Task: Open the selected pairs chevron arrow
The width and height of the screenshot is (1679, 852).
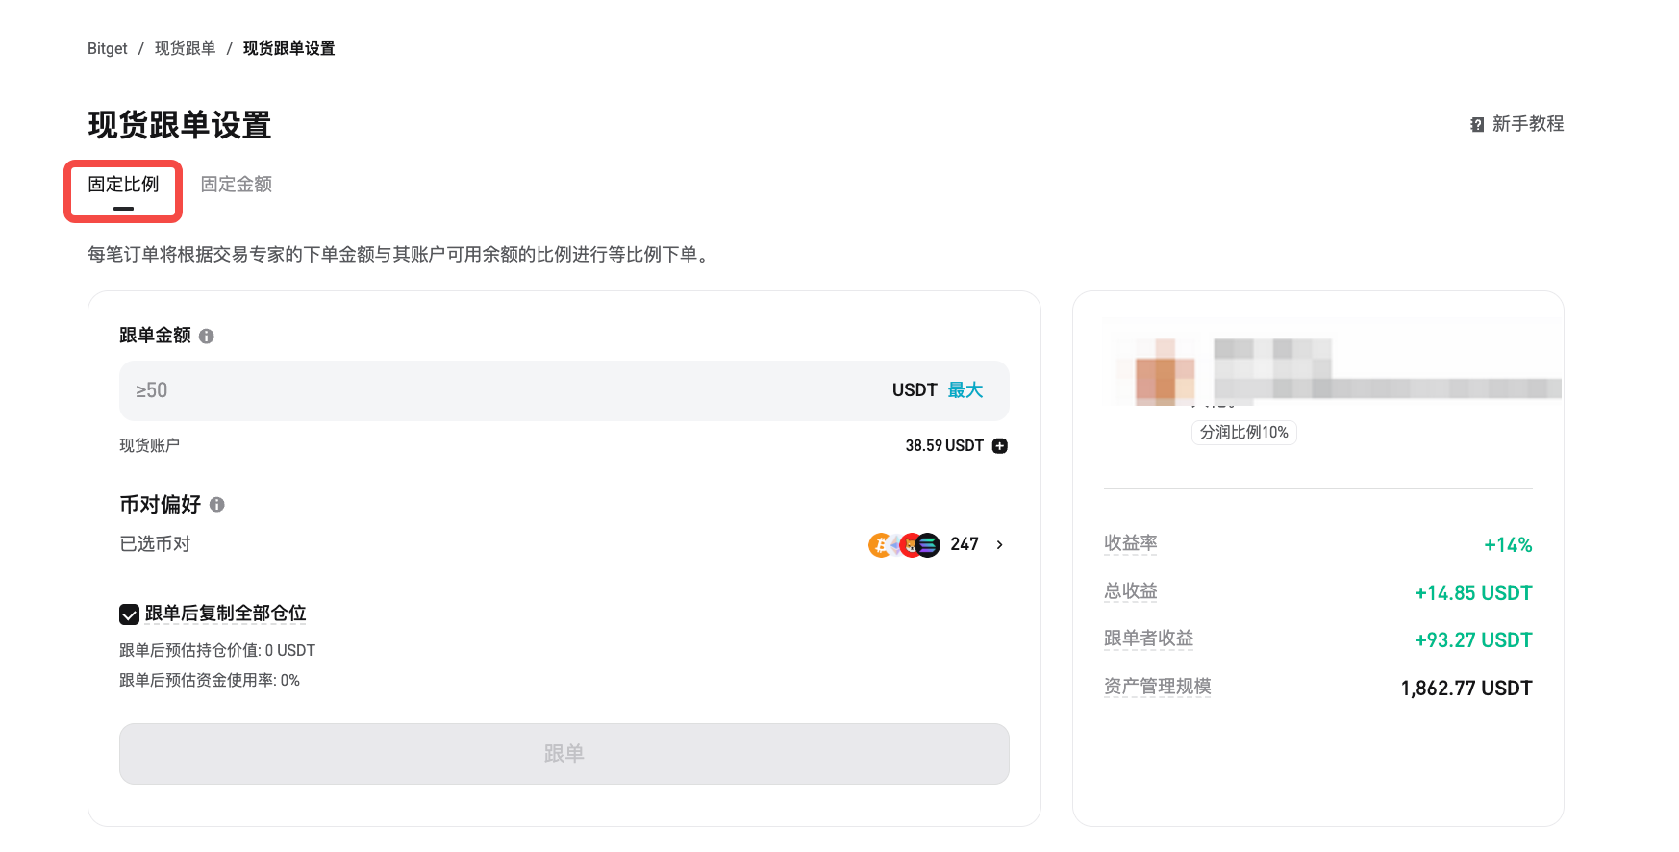Action: [x=998, y=544]
